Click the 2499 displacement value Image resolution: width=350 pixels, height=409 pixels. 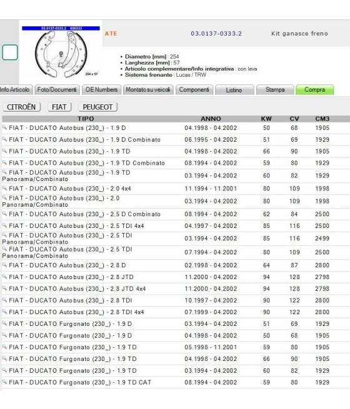coord(322,239)
